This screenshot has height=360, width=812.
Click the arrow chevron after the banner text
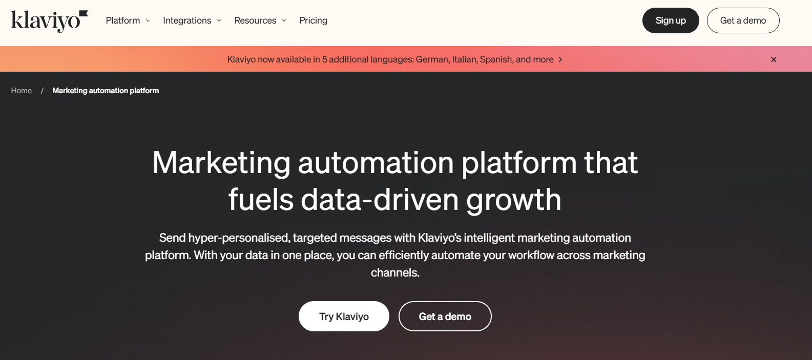coord(560,59)
